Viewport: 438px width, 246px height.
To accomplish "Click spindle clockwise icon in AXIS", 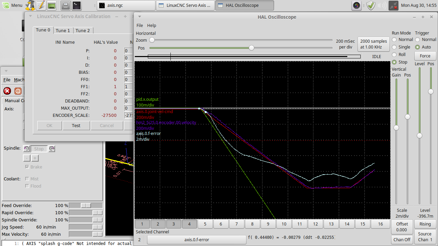I will point(52,149).
